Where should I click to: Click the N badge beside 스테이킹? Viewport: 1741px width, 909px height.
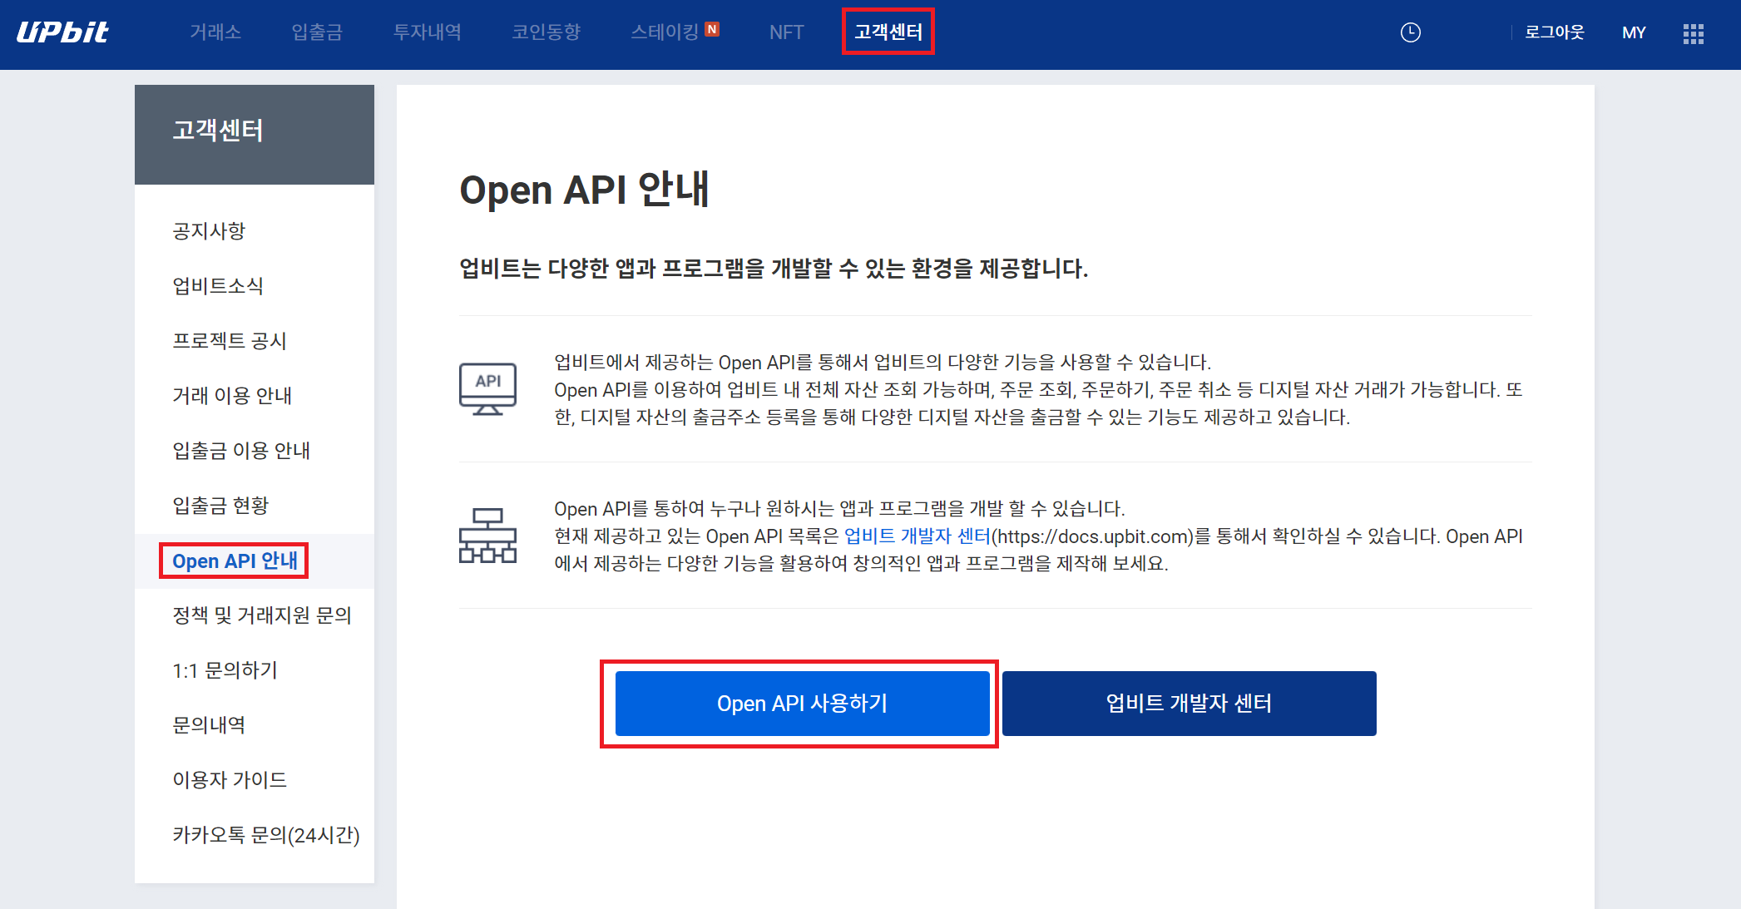[x=712, y=29]
